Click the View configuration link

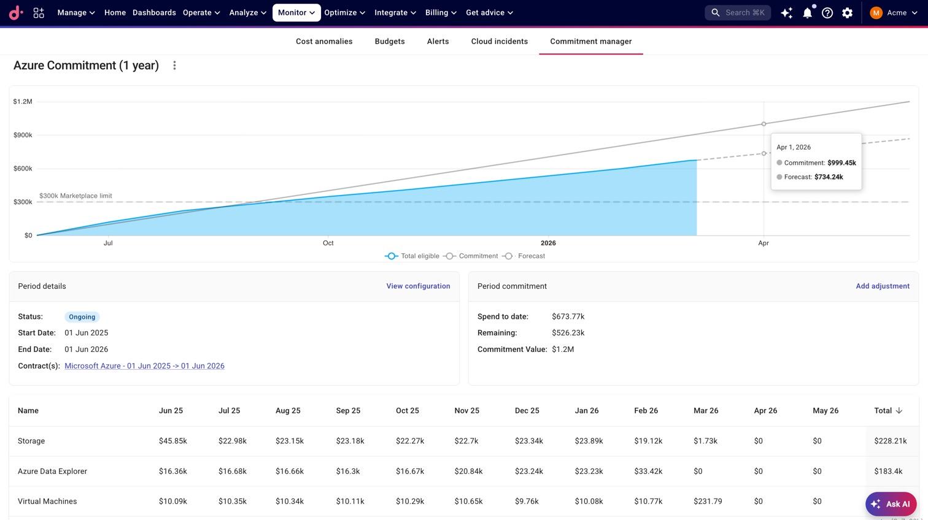coord(418,286)
